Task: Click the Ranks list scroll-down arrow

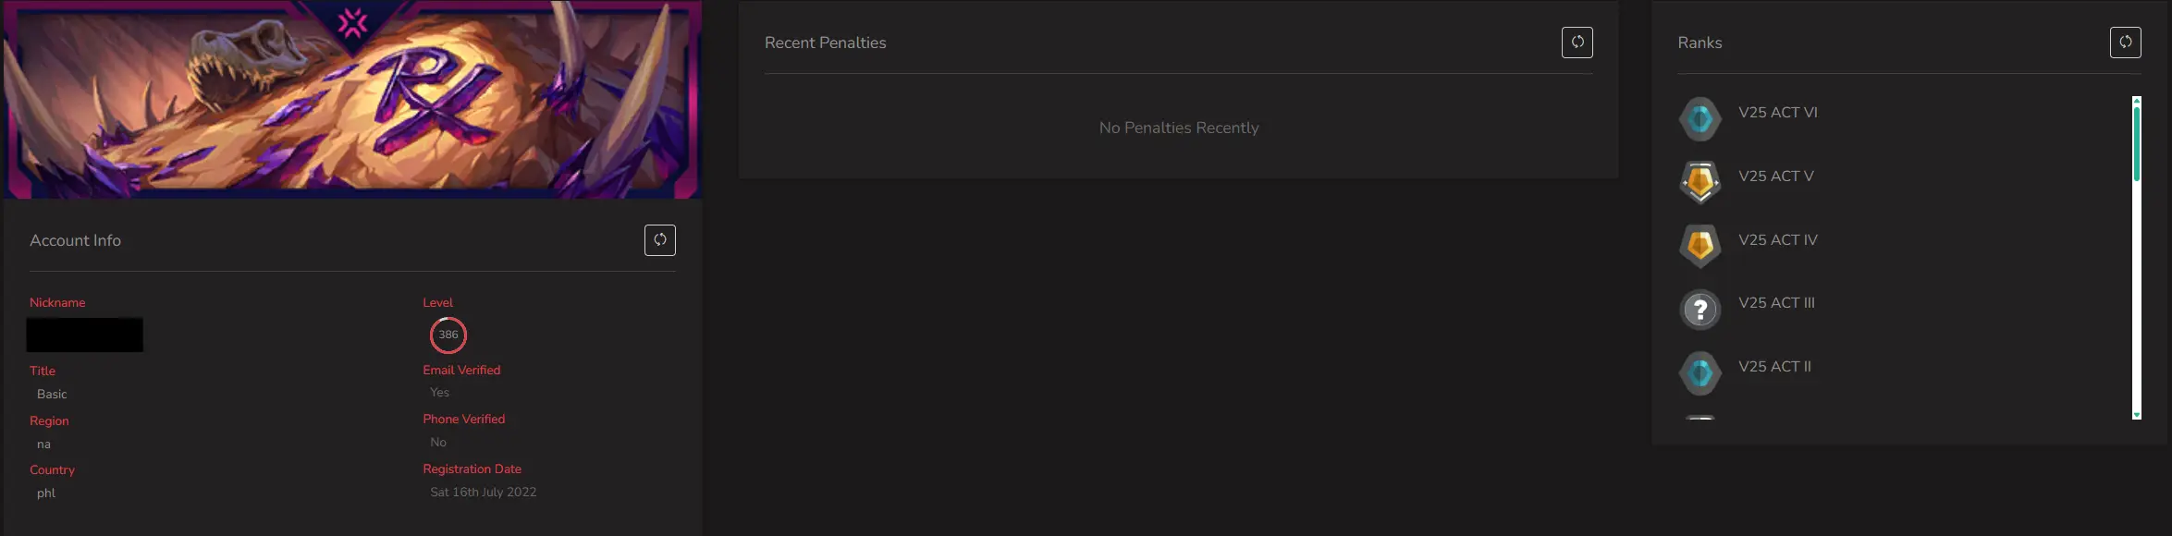Action: point(2136,415)
